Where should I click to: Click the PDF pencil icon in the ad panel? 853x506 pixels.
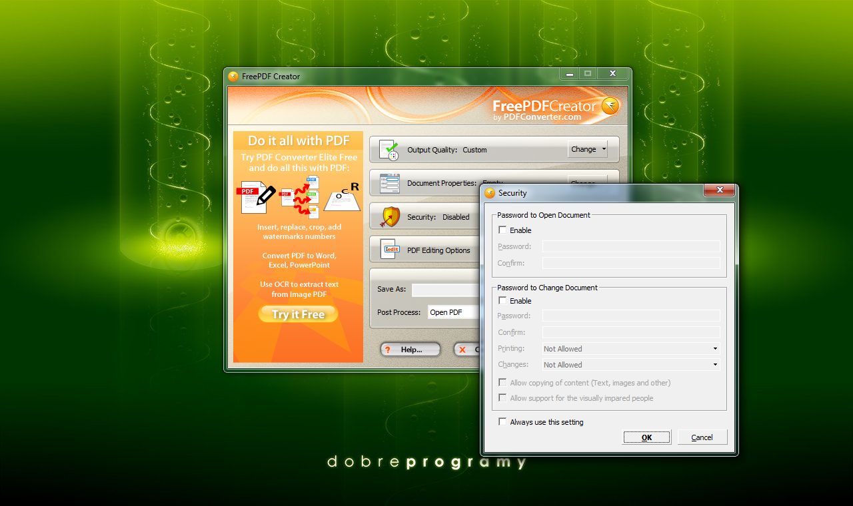click(257, 198)
